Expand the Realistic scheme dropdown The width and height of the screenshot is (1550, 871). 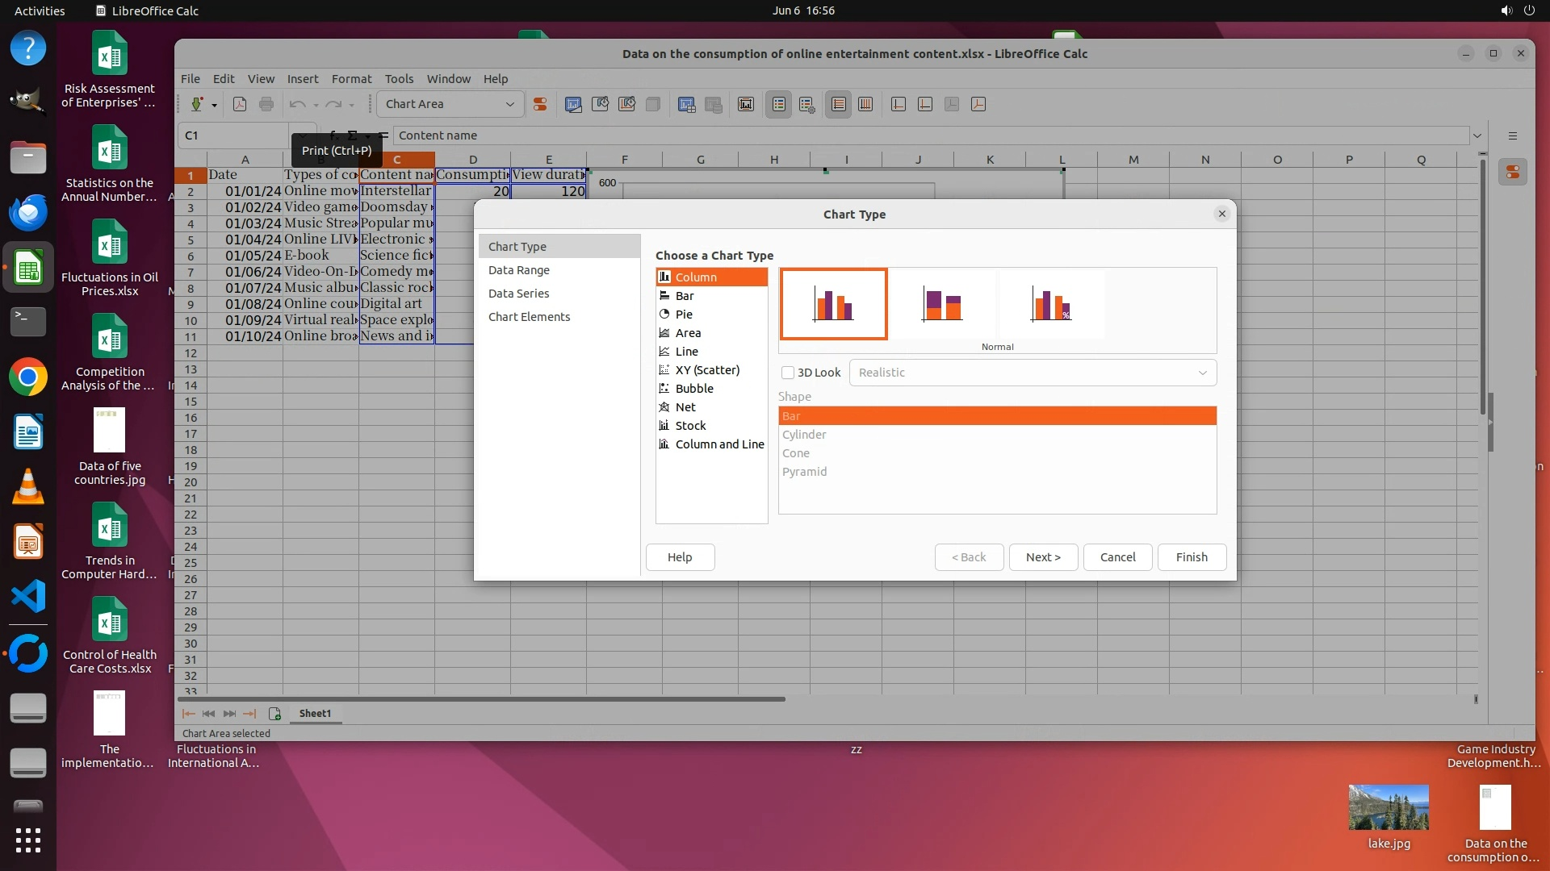[x=1202, y=373]
